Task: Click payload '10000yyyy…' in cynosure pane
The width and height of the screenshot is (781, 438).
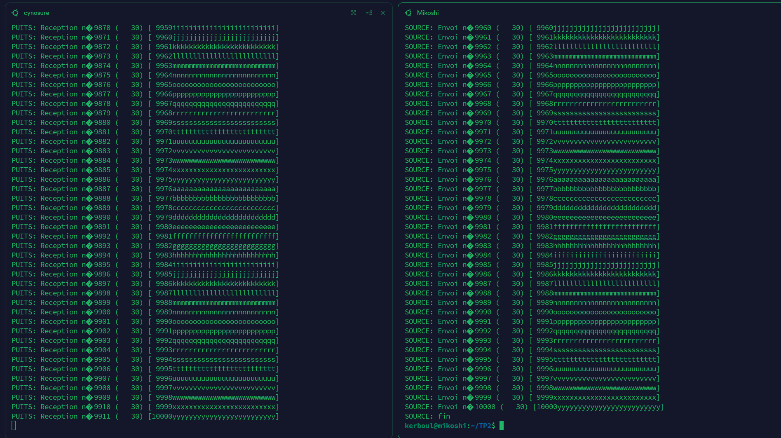Action: pos(213,416)
